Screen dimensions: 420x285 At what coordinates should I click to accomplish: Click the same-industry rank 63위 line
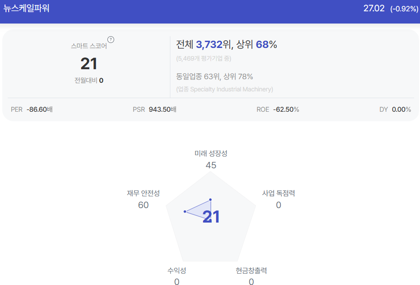click(x=214, y=76)
